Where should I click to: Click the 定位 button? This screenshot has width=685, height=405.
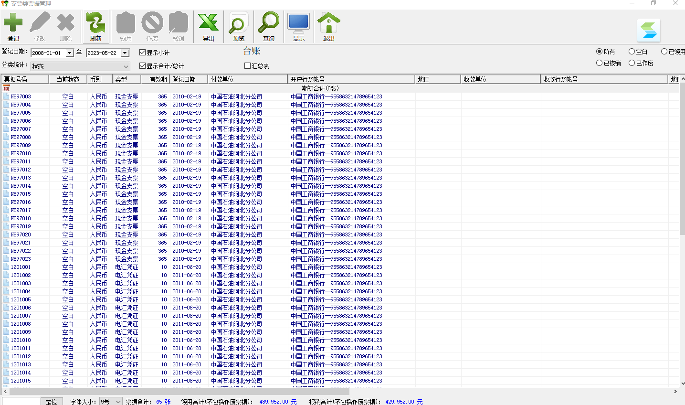click(52, 402)
